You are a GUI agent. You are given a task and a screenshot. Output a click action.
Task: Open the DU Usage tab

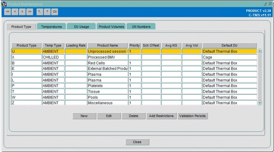tap(82, 27)
